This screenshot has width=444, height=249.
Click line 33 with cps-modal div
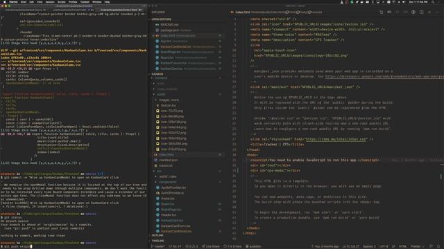click(275, 171)
